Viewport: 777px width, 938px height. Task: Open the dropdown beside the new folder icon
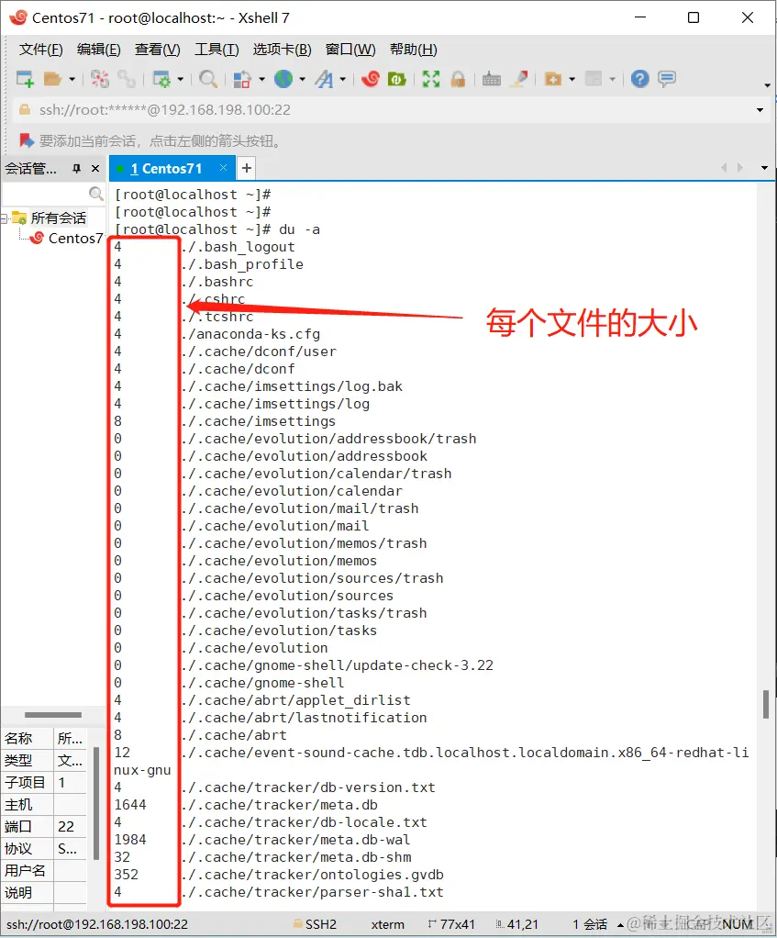pos(572,79)
